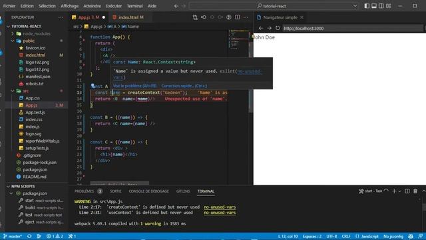Viewport: 426px width, 240px height.
Task: Collapse the src folder
Action: click(x=25, y=91)
